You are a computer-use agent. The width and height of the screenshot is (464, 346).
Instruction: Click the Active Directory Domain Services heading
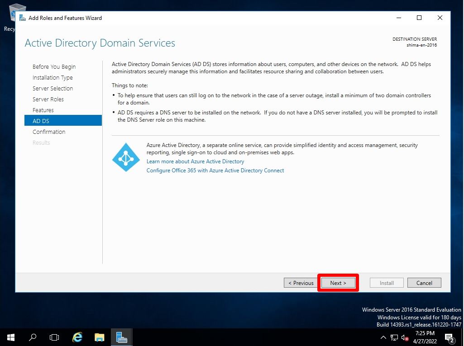[x=100, y=43]
